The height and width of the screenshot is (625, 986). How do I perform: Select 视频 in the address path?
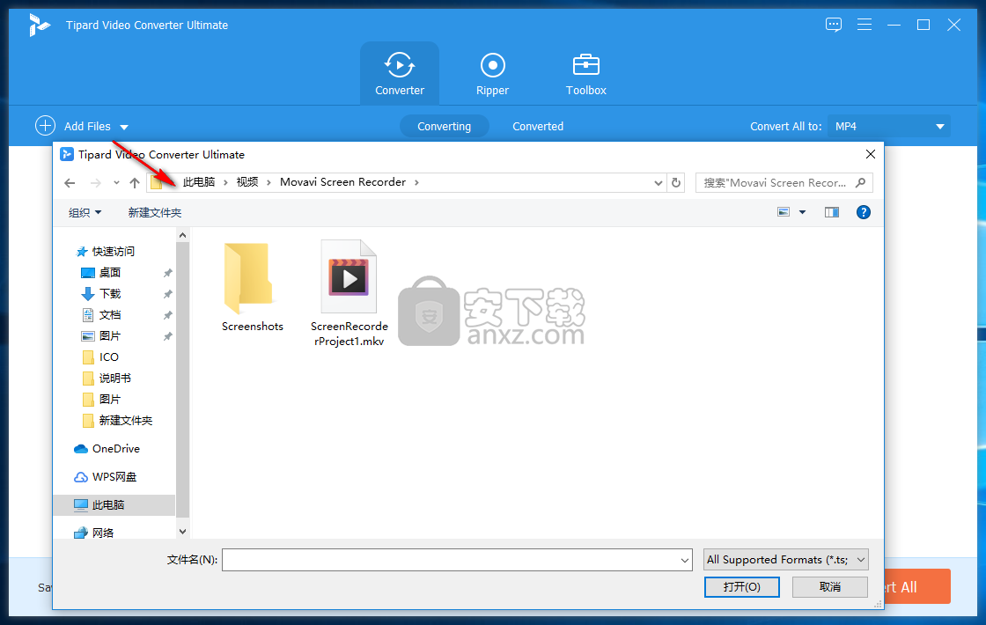[247, 181]
